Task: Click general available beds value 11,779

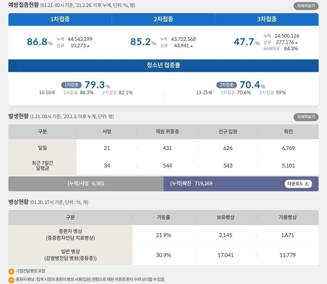Action: (x=288, y=255)
